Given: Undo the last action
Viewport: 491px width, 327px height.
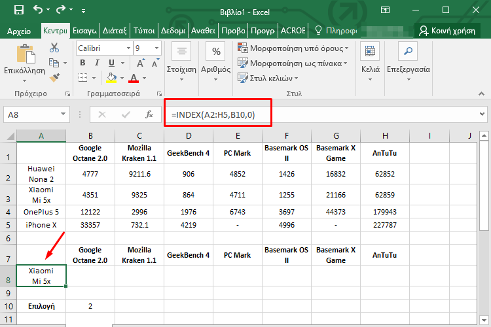Looking at the screenshot, I should [38, 10].
